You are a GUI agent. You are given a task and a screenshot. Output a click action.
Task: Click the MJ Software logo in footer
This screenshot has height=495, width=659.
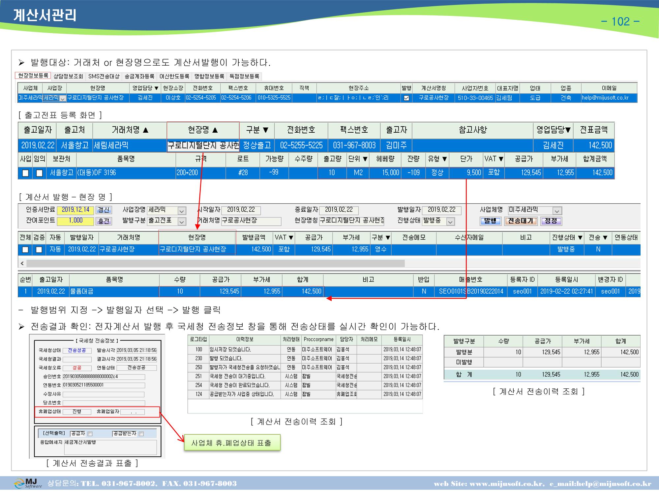coord(28,483)
